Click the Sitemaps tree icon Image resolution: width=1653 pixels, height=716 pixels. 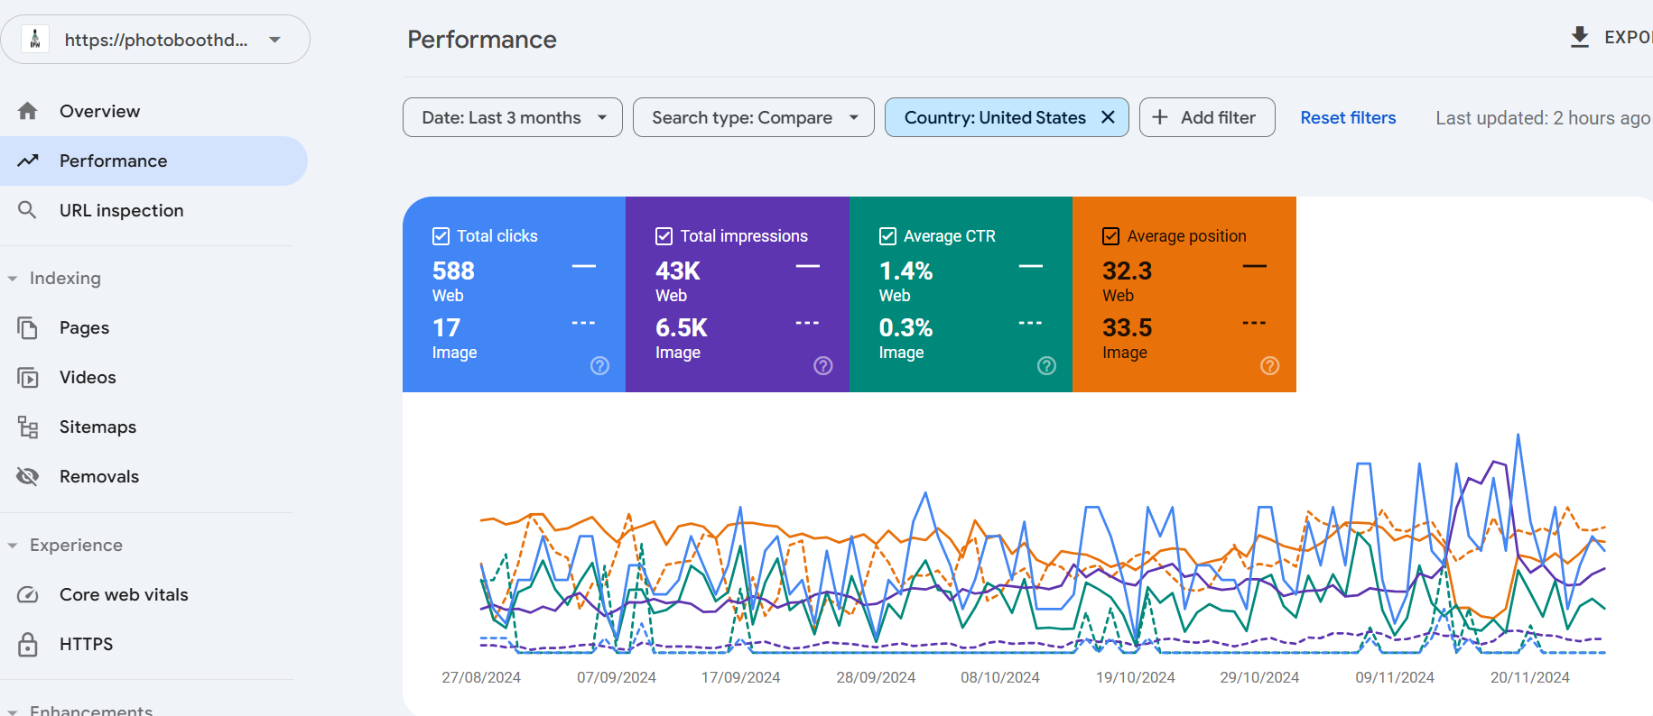point(28,427)
